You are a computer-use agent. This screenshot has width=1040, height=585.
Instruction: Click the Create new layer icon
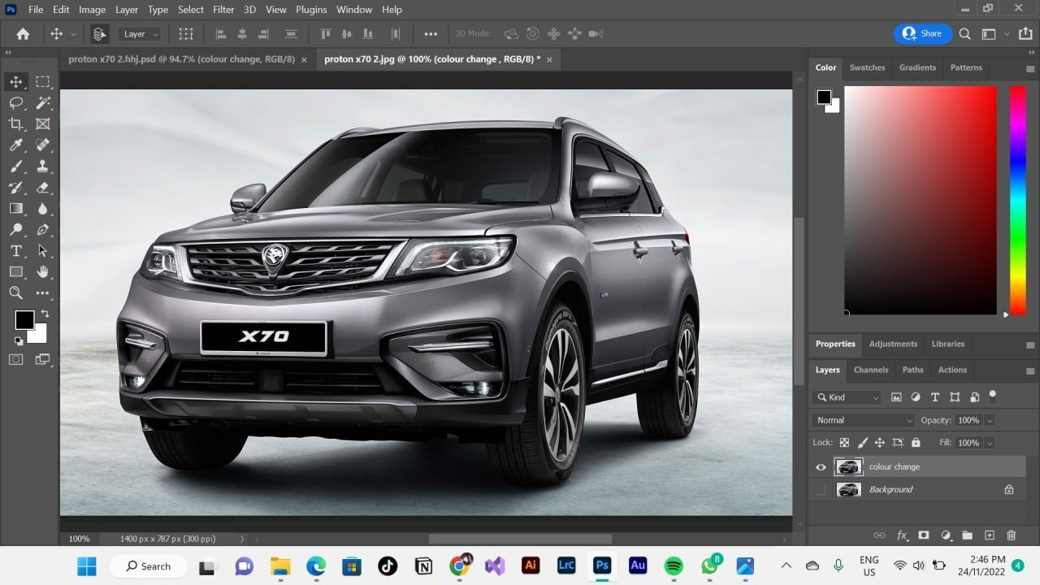point(989,535)
